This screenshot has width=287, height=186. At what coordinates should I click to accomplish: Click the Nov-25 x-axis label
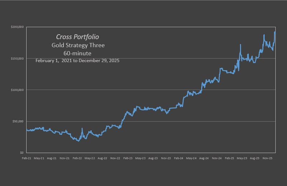(267, 158)
